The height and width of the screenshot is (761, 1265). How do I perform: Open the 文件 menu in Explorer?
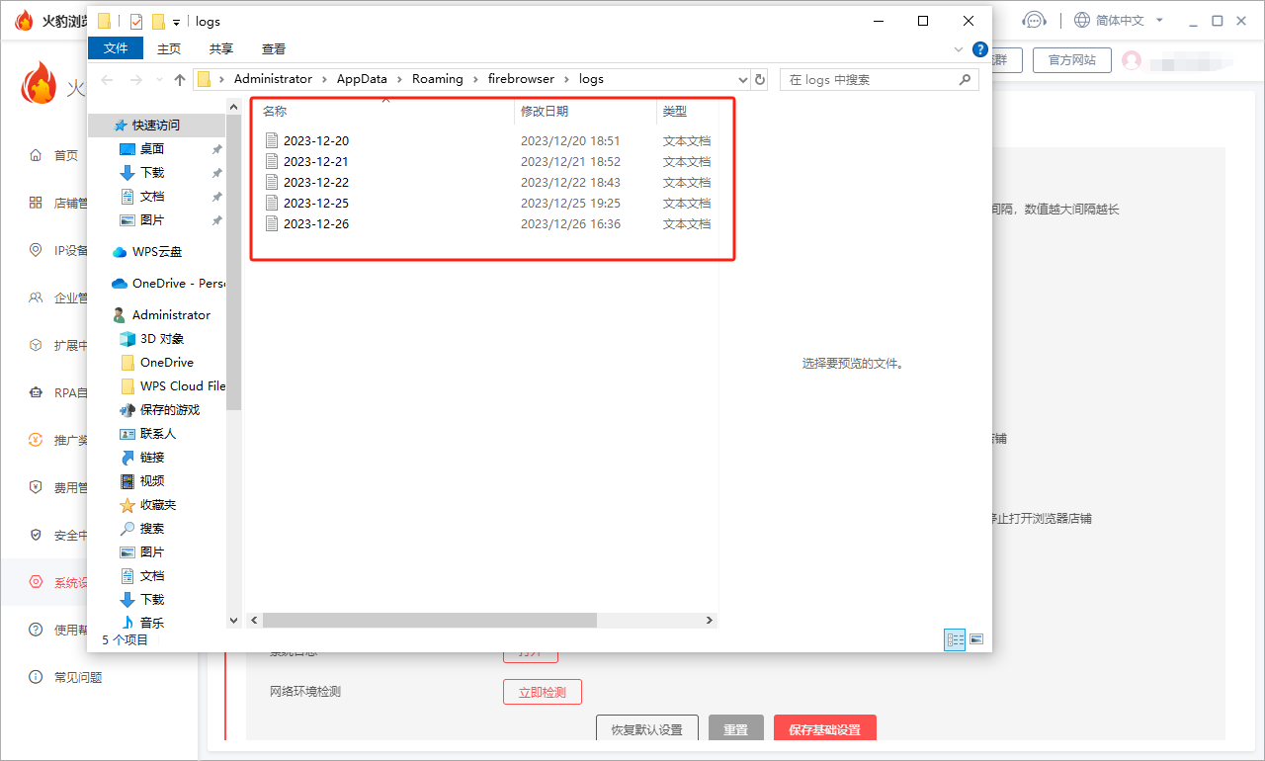click(x=116, y=47)
